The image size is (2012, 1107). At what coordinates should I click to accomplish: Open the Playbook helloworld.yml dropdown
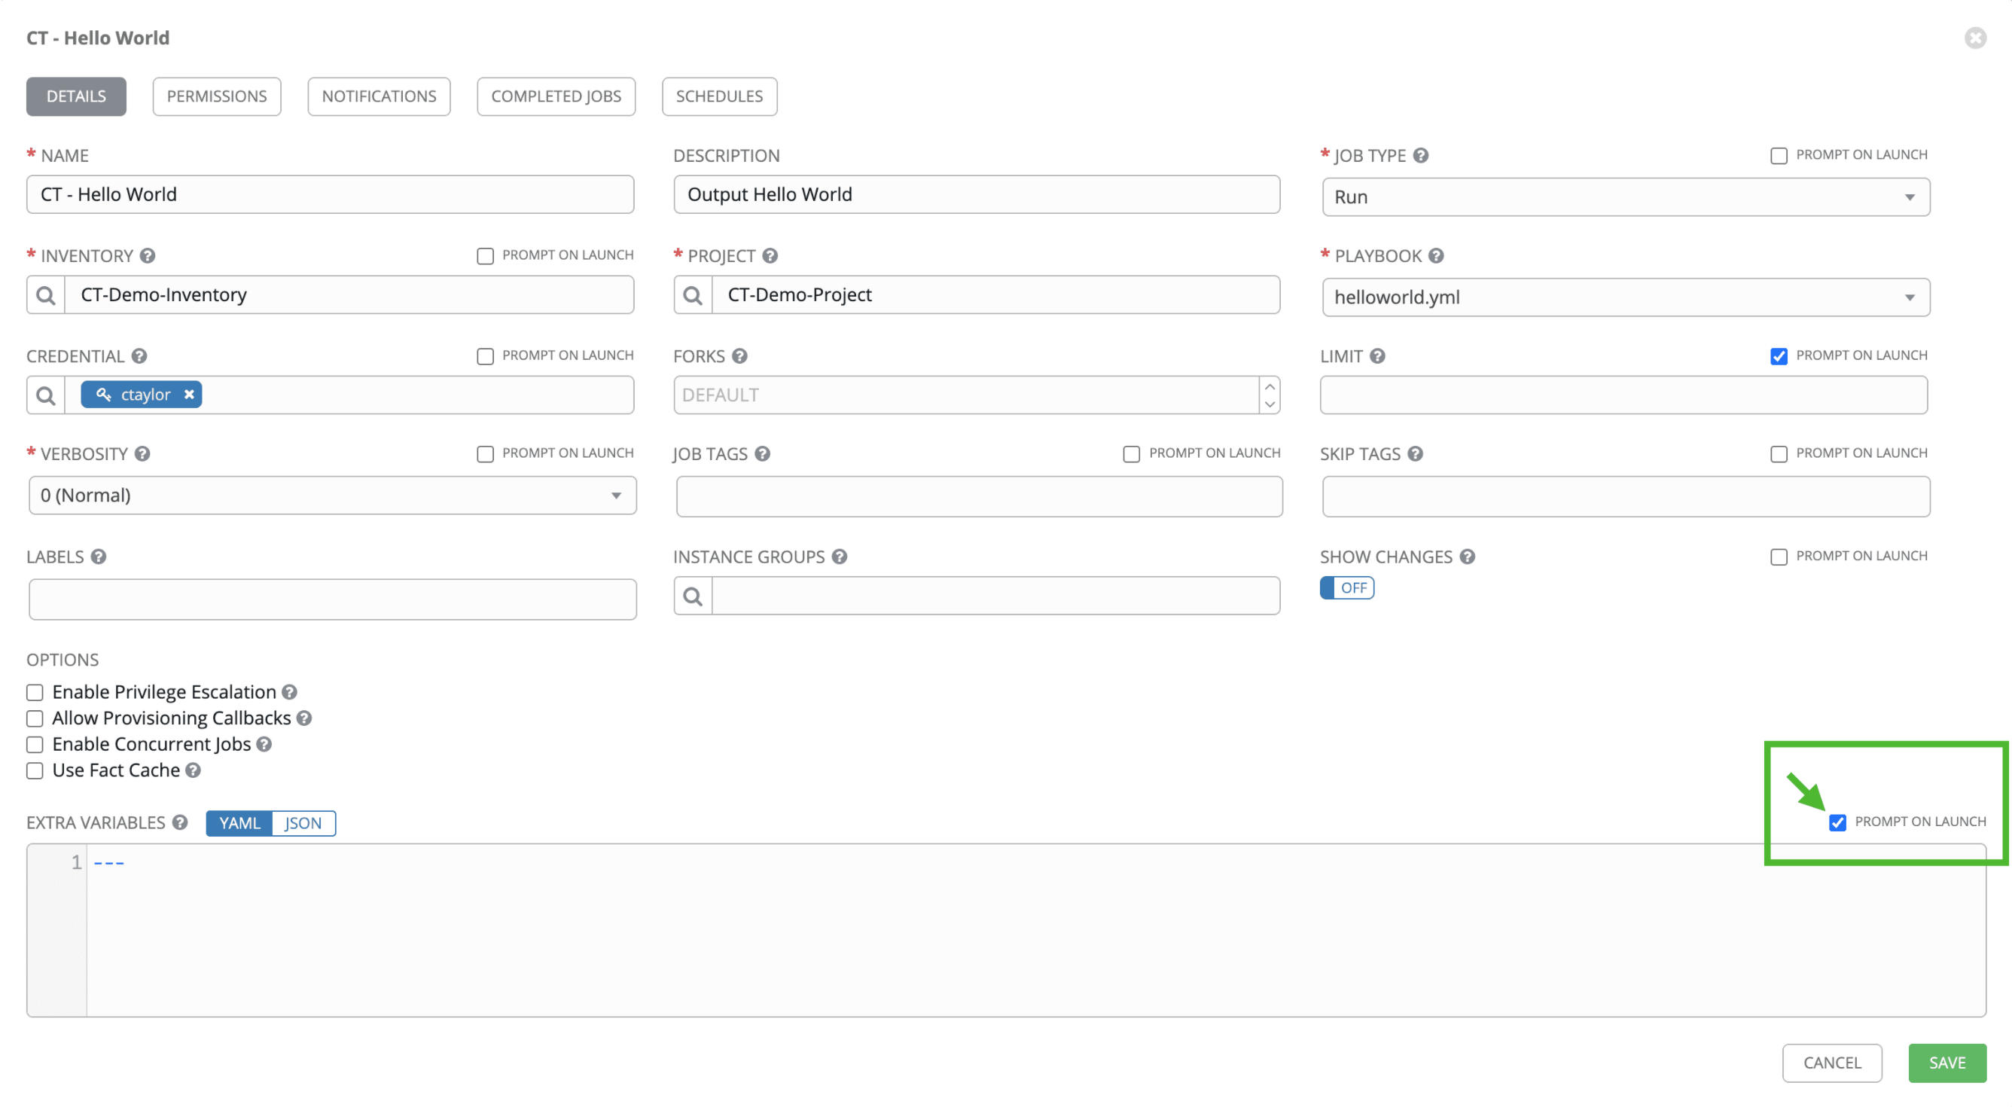tap(1626, 297)
